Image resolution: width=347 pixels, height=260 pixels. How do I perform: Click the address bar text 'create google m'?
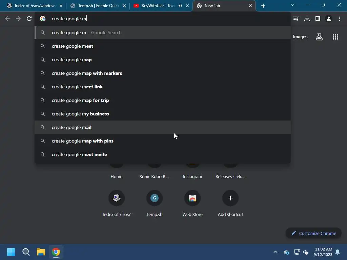(x=69, y=19)
